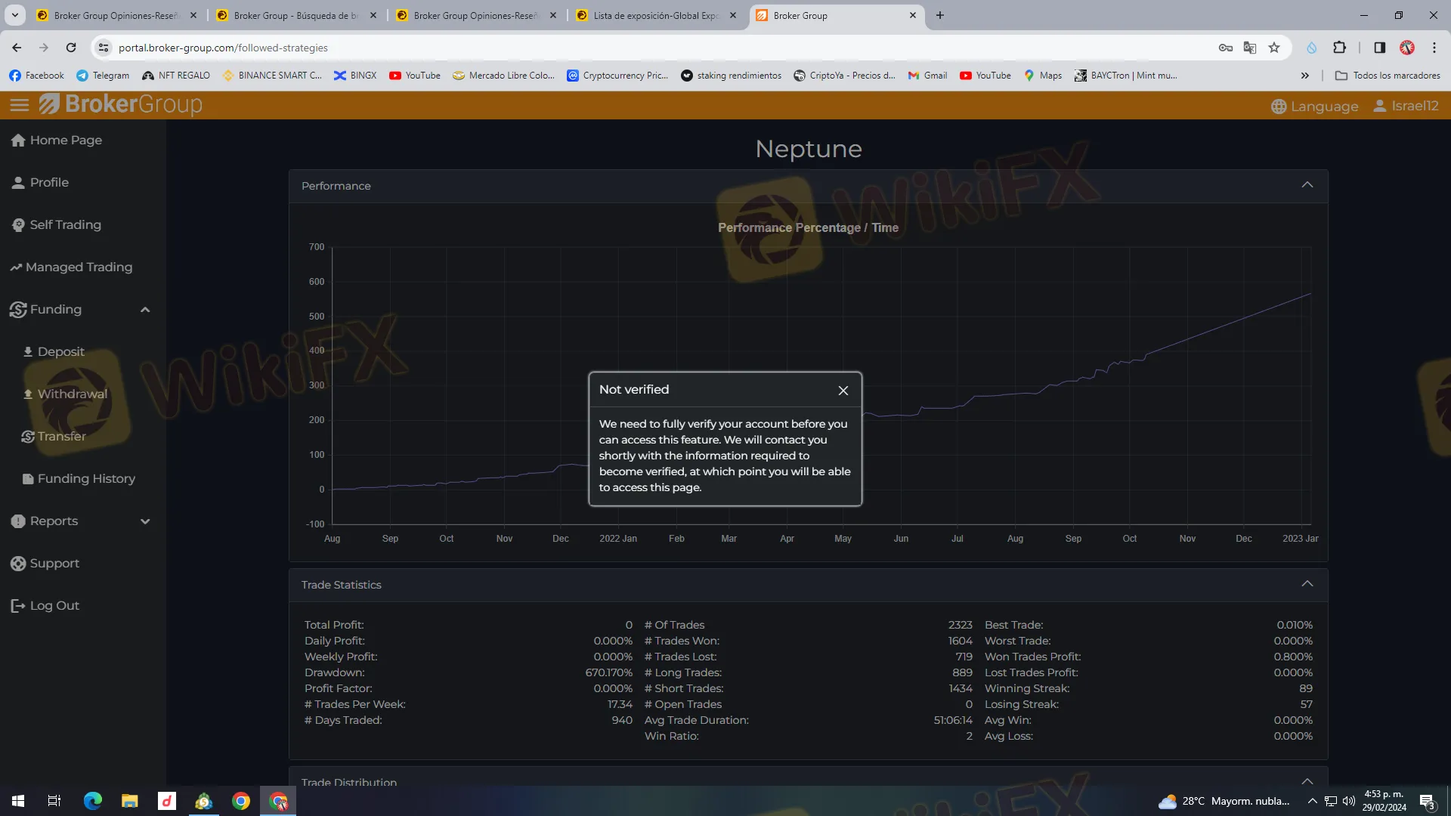Viewport: 1451px width, 816px height.
Task: Close the Not verified dialog
Action: [843, 391]
